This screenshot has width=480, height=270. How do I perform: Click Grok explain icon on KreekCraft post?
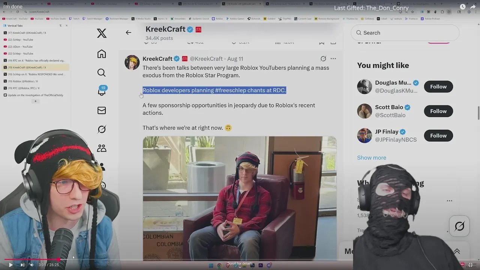click(323, 58)
